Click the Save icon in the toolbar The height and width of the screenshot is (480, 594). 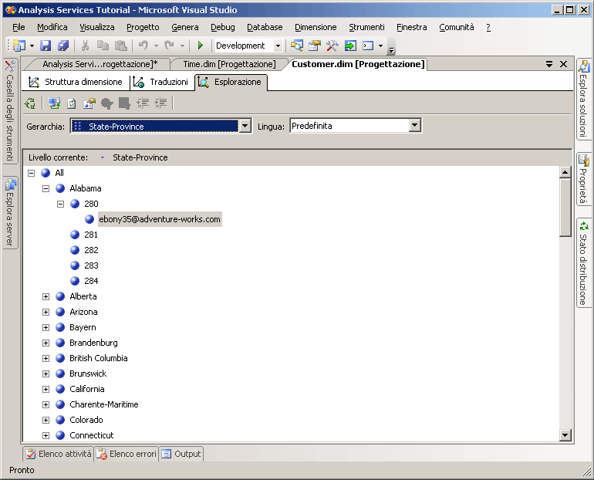pos(46,46)
